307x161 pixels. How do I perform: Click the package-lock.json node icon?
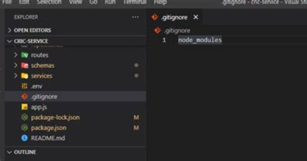click(25, 117)
